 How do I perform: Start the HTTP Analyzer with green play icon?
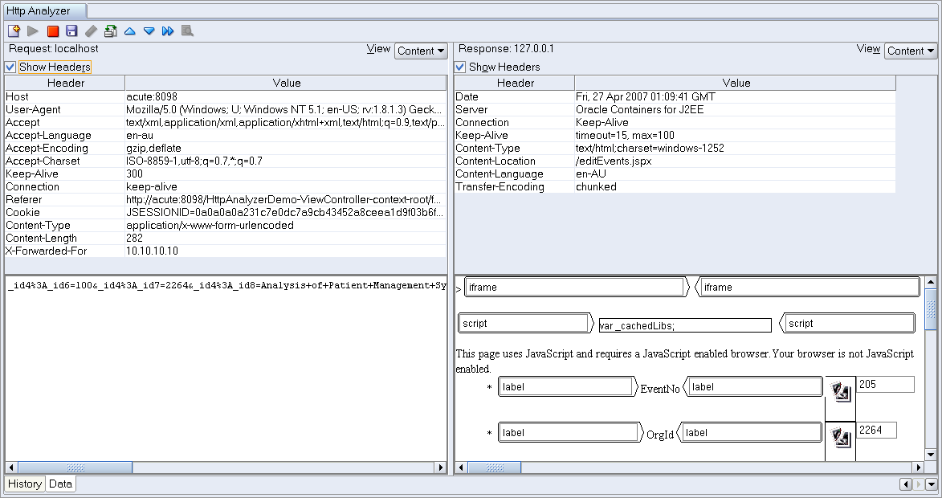click(33, 31)
